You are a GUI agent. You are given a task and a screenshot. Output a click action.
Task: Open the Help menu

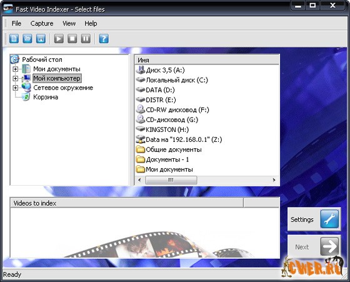pyautogui.click(x=91, y=23)
